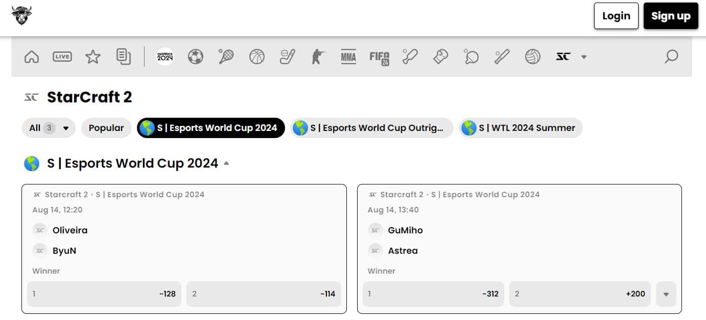
Task: Select the Olympics 2024 category
Action: [165, 57]
